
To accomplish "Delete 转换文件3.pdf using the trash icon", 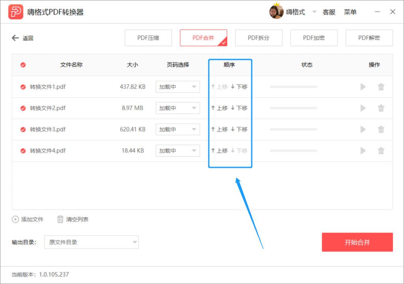I will pyautogui.click(x=381, y=129).
